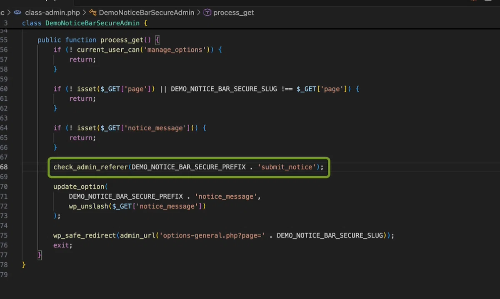The width and height of the screenshot is (500, 299).
Task: Click the method cube icon beside process_get breadcrumb
Action: pos(207,12)
